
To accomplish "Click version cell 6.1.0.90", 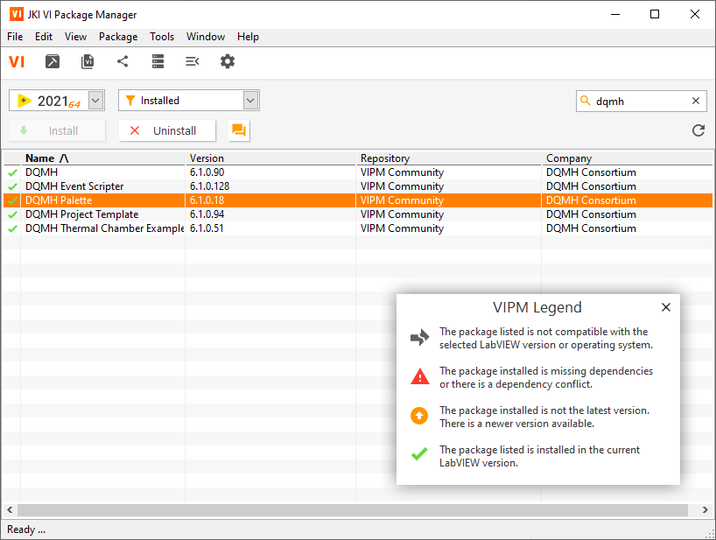I will 207,172.
